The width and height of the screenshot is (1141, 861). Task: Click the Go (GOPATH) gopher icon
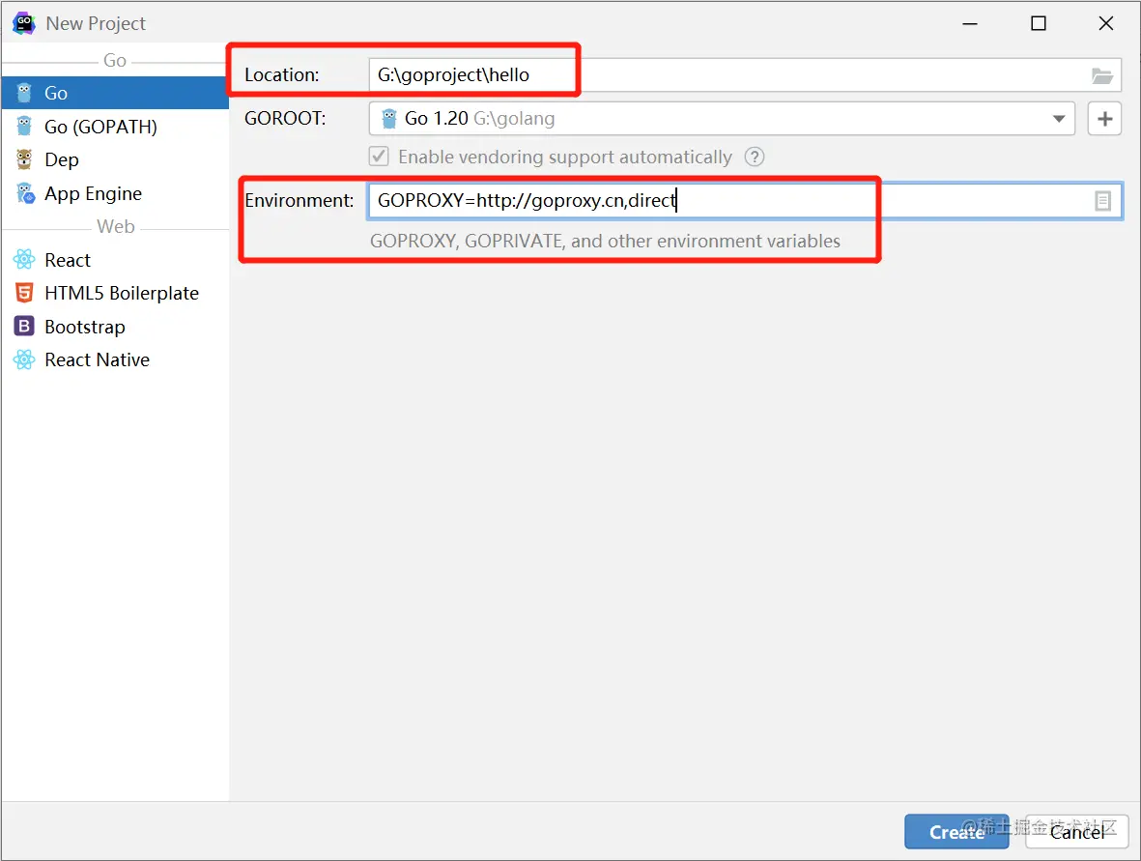pyautogui.click(x=24, y=127)
